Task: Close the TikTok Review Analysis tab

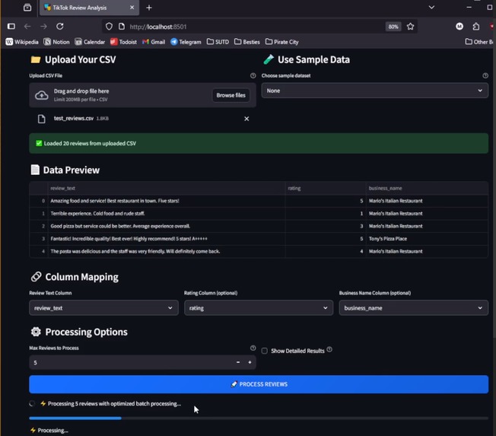Action: click(132, 8)
